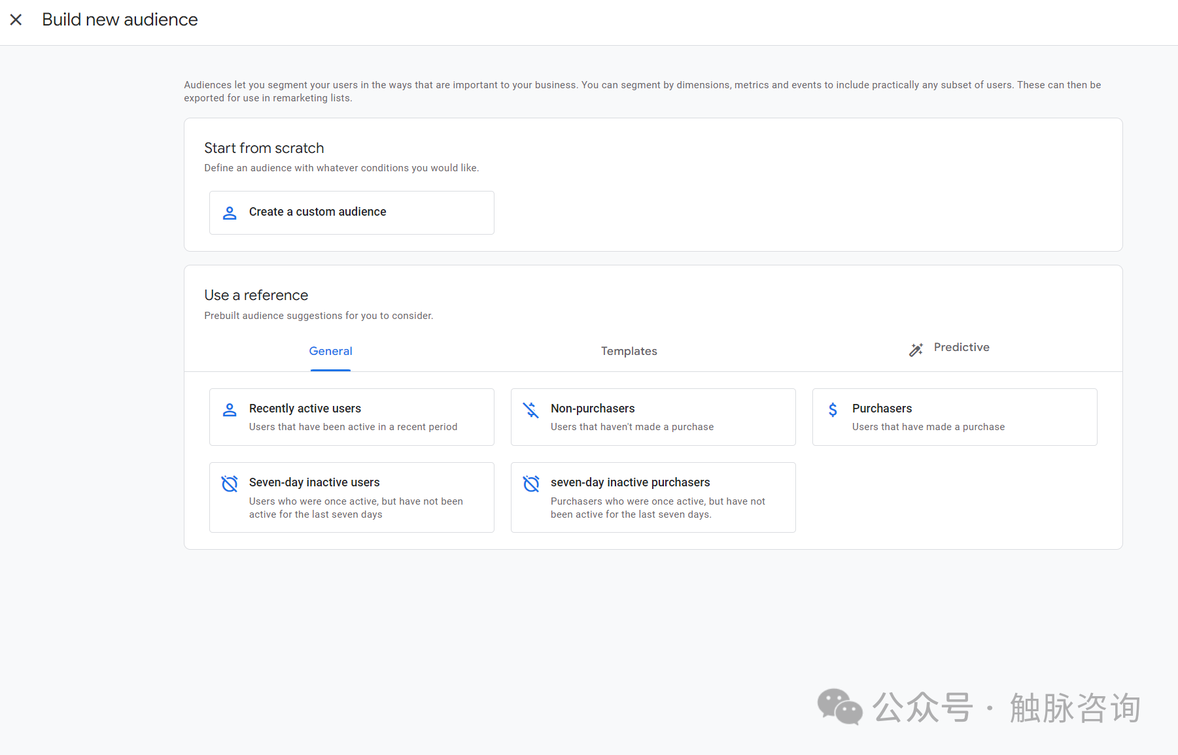This screenshot has height=755, width=1178.
Task: Click the crossed-out dollar icon for Non-purchasers
Action: coord(531,410)
